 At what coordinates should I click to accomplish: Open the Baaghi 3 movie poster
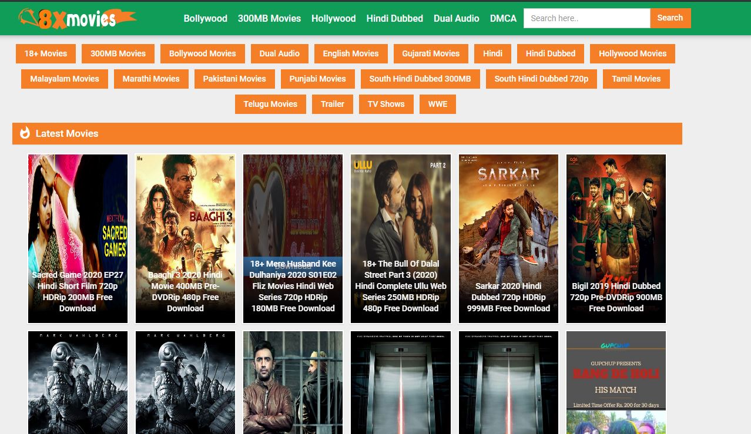(x=185, y=223)
